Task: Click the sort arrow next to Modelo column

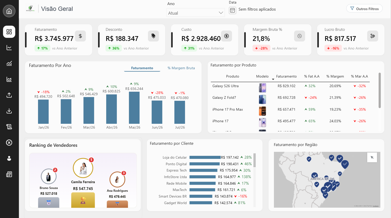Action: click(x=273, y=79)
